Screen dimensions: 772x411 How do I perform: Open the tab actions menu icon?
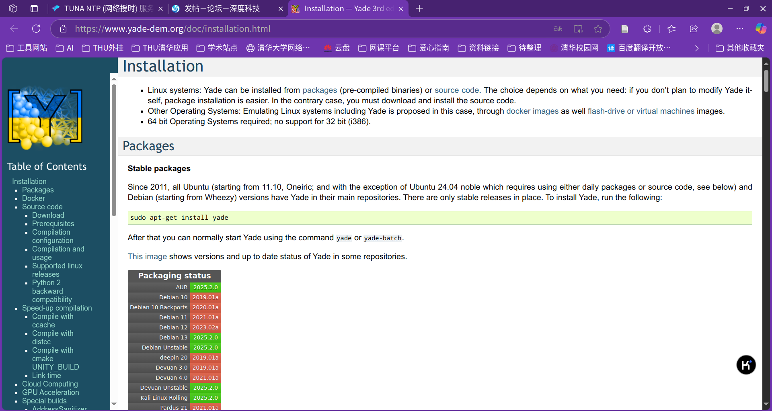click(x=34, y=8)
